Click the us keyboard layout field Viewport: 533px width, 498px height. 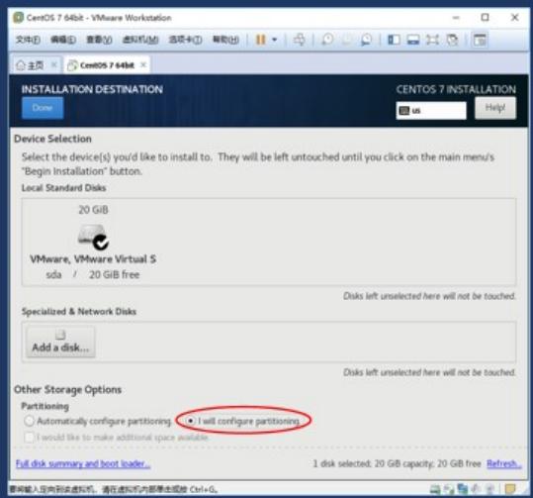(431, 111)
